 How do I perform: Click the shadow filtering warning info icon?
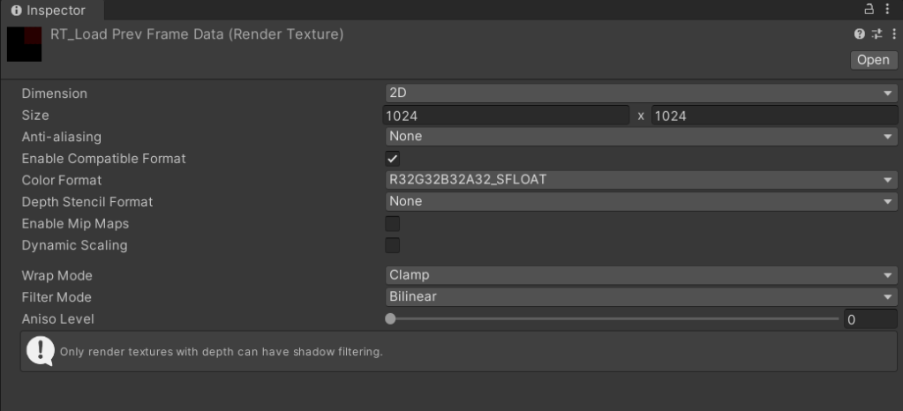point(41,351)
